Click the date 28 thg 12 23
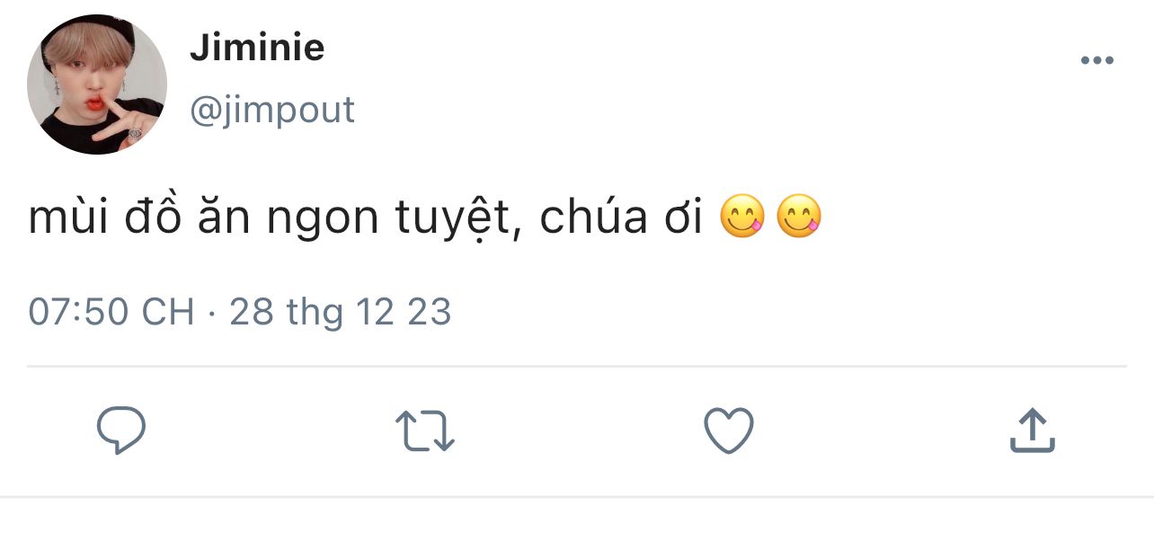 [x=341, y=312]
